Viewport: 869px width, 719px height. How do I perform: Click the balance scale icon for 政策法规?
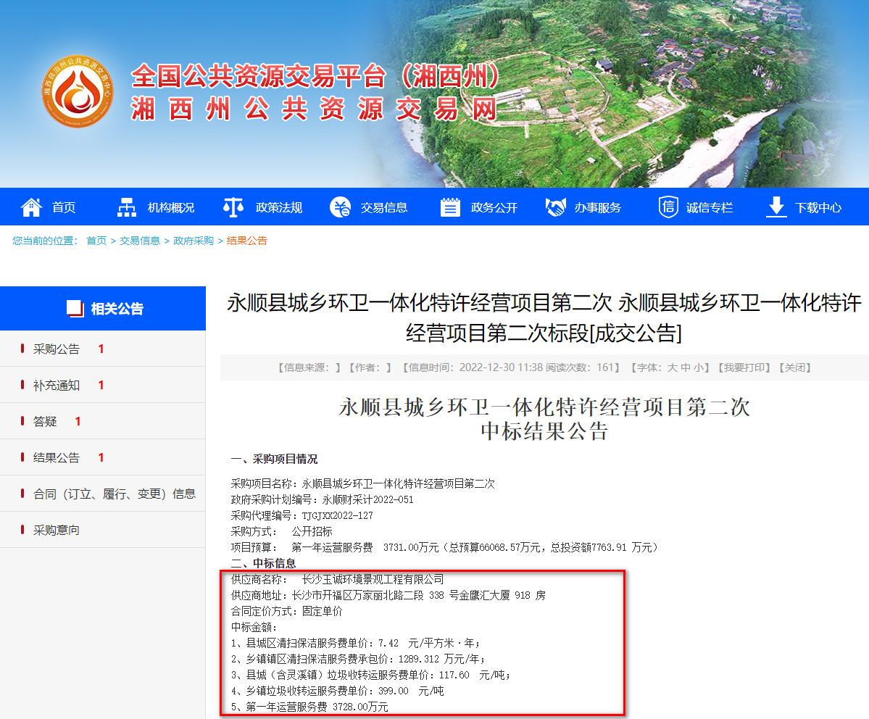pyautogui.click(x=233, y=207)
